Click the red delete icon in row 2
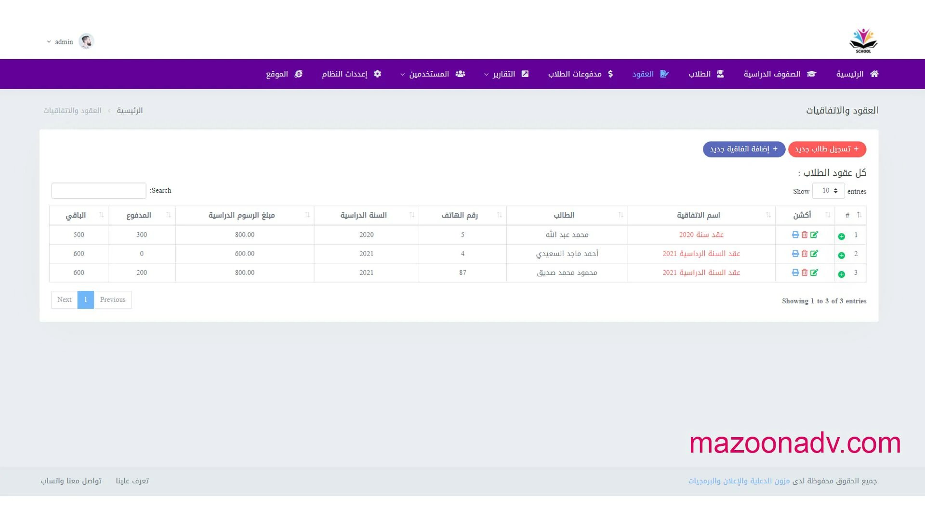Image resolution: width=925 pixels, height=520 pixels. click(805, 254)
